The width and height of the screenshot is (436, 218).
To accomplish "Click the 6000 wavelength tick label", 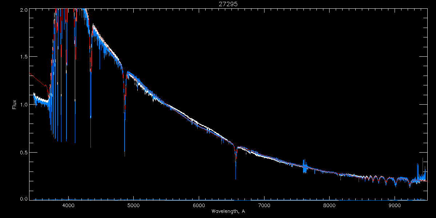I will [199, 205].
